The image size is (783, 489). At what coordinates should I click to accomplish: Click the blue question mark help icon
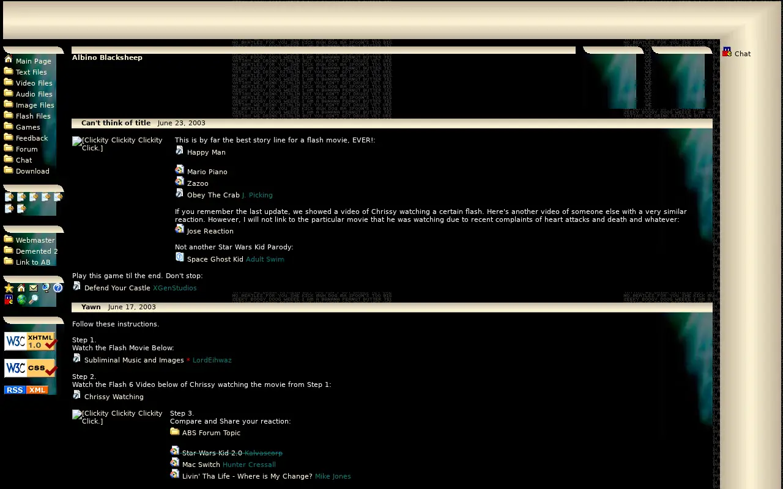58,288
